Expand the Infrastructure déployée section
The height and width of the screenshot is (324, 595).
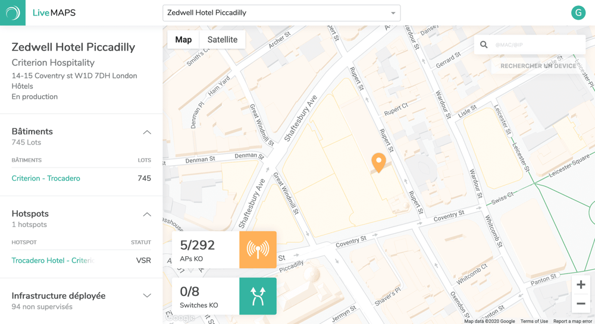point(147,295)
